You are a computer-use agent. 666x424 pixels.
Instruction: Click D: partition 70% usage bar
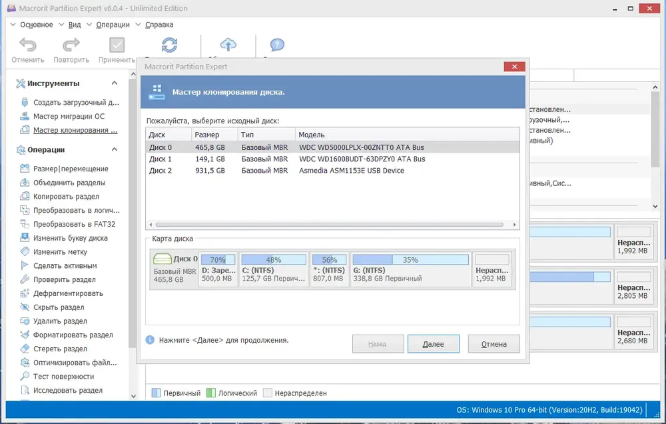pos(218,260)
